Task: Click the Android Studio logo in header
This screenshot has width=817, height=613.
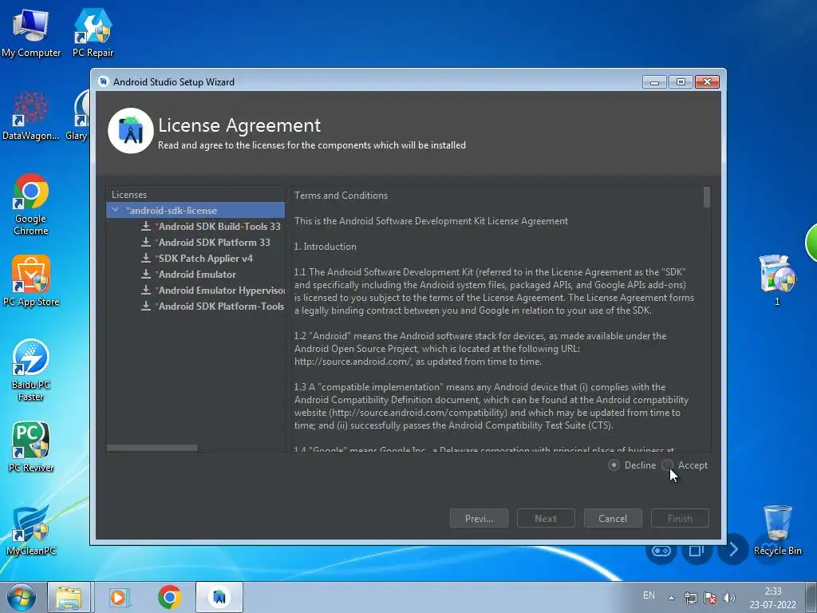Action: [x=130, y=131]
